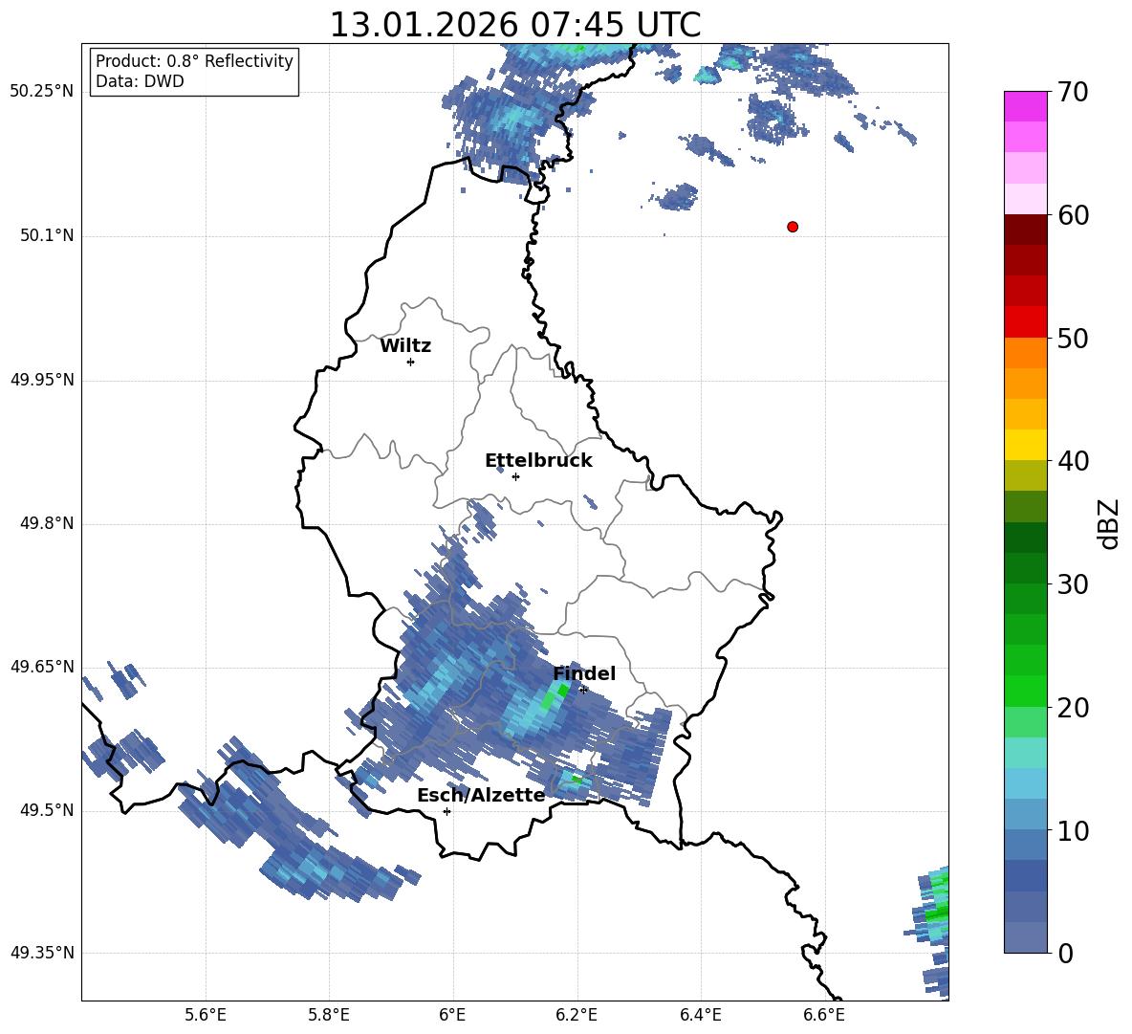
Task: Click the 6.2°E longitude label
Action: point(577,1015)
